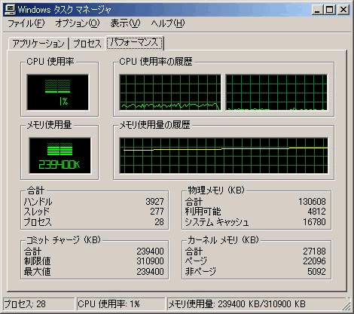Open the オプション(O) menu
Image resolution: width=354 pixels, height=314 pixels.
tap(78, 23)
